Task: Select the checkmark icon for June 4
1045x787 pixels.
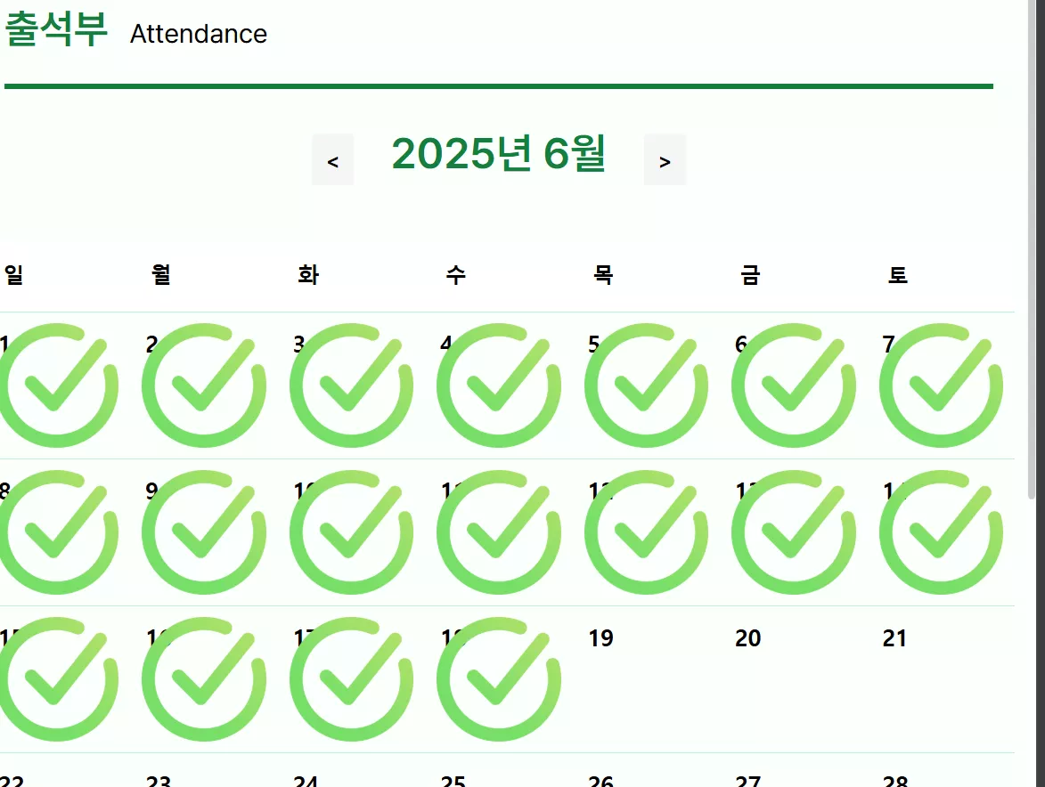Action: coord(499,385)
